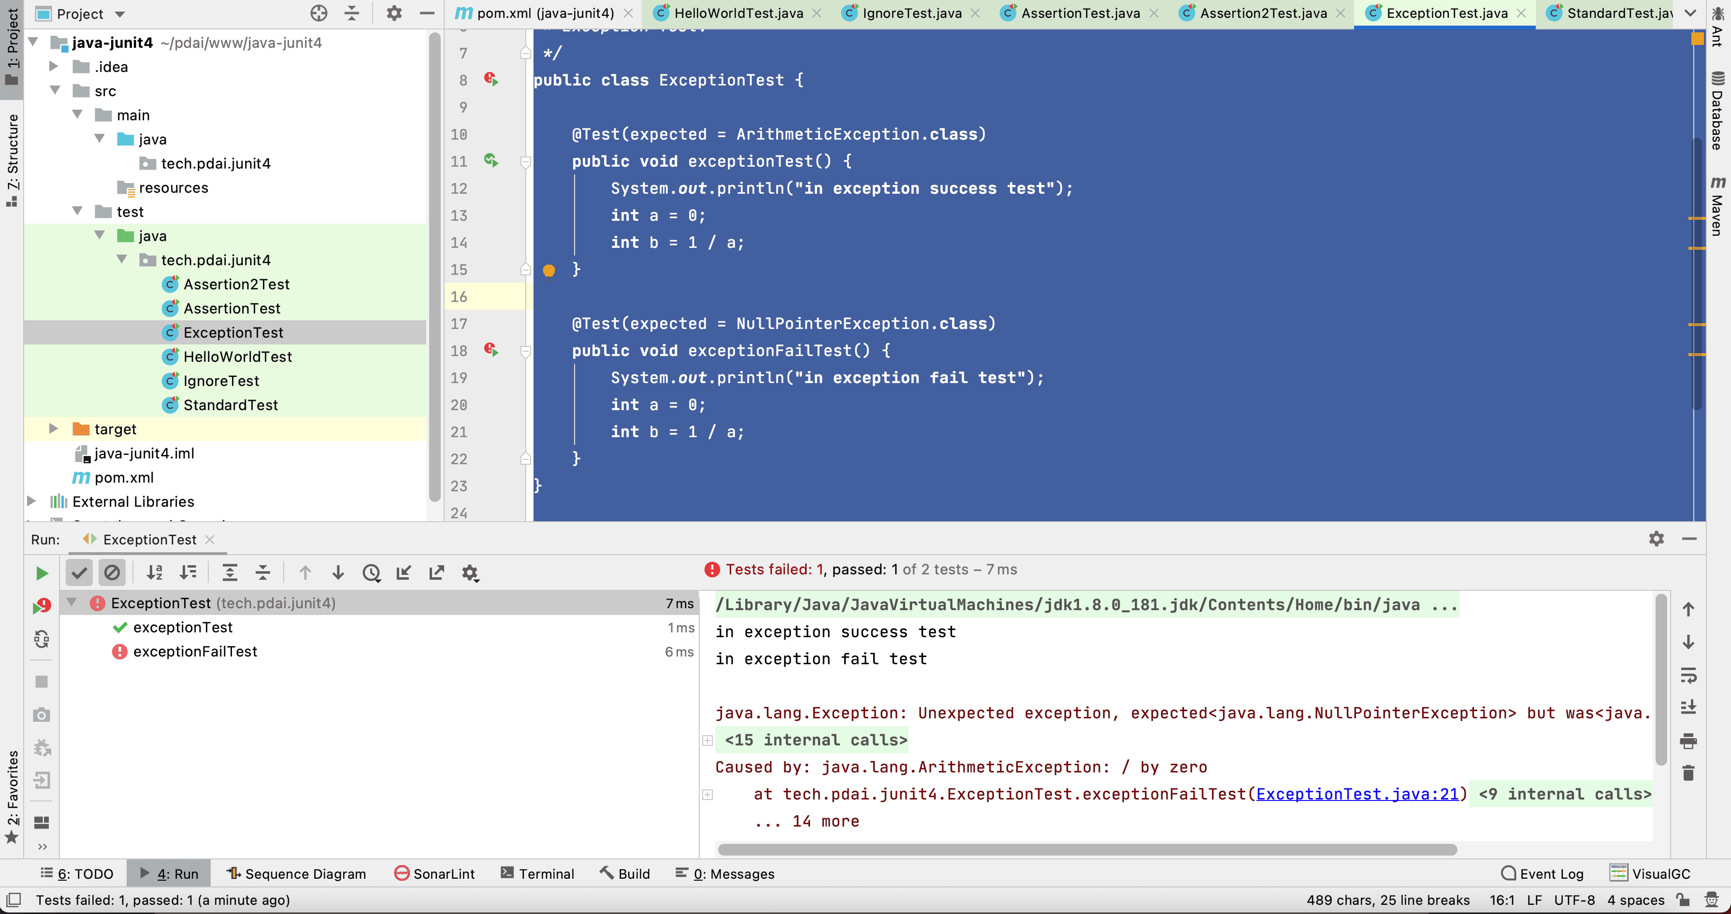Switch to HelloWorldTest.java editor tab

tap(738, 13)
